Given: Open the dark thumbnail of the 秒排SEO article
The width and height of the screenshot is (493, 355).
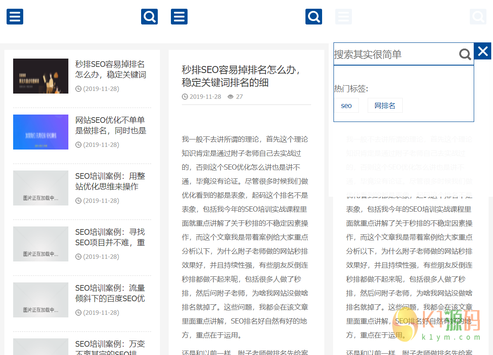Looking at the screenshot, I should point(41,76).
